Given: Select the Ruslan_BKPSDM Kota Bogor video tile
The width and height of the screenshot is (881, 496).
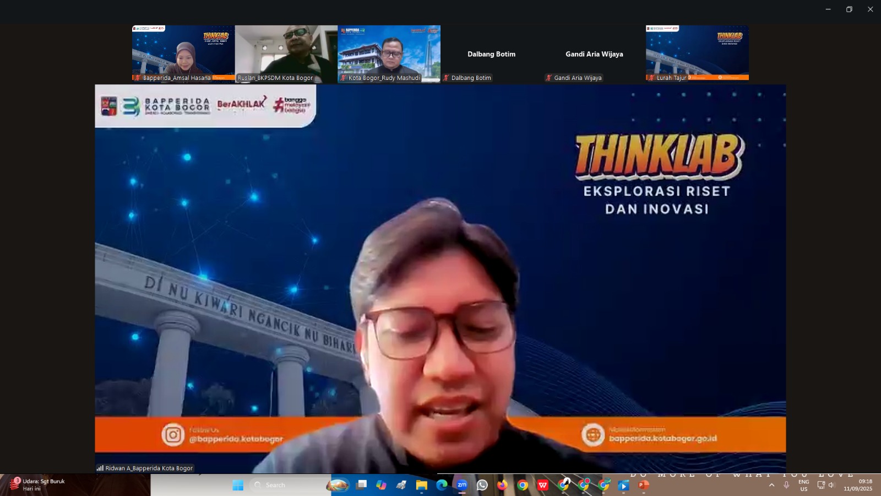Looking at the screenshot, I should pos(286,53).
